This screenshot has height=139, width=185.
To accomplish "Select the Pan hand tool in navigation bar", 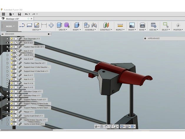I will point(106,126).
